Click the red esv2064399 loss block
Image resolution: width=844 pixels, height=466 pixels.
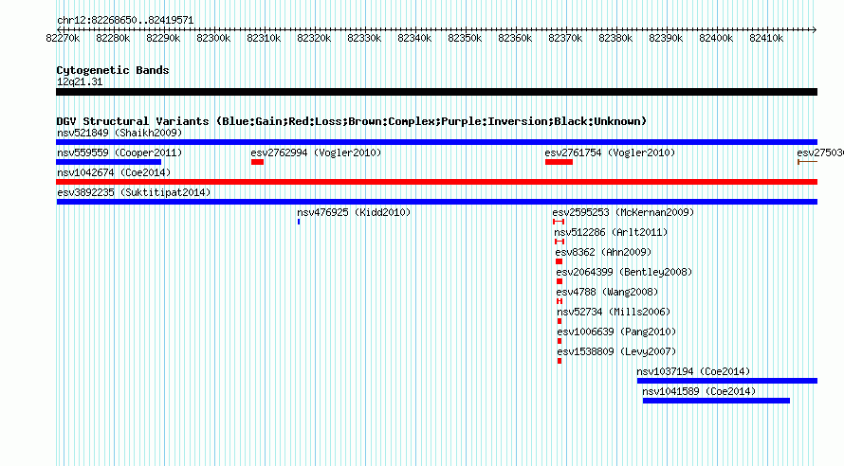pos(560,281)
